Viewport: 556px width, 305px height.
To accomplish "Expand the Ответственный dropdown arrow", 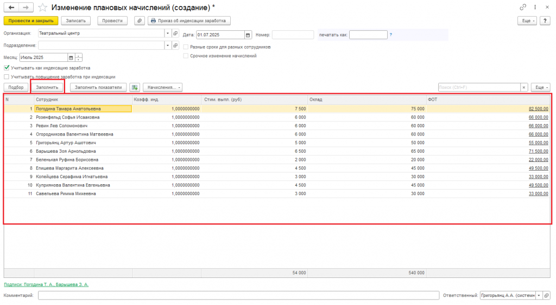I will (539, 295).
